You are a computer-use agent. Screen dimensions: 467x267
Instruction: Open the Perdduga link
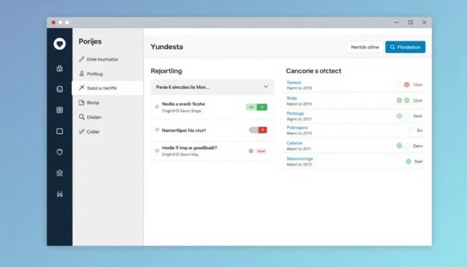coord(295,113)
